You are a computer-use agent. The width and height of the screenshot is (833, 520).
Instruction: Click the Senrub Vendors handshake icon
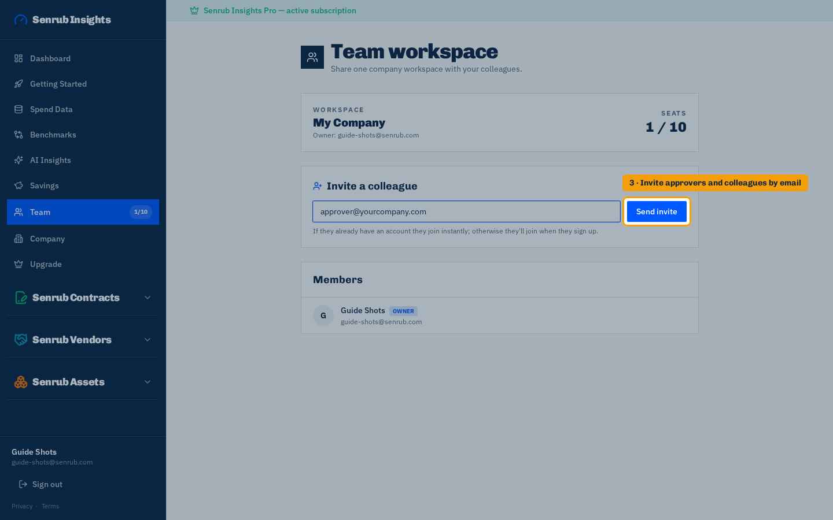(21, 340)
